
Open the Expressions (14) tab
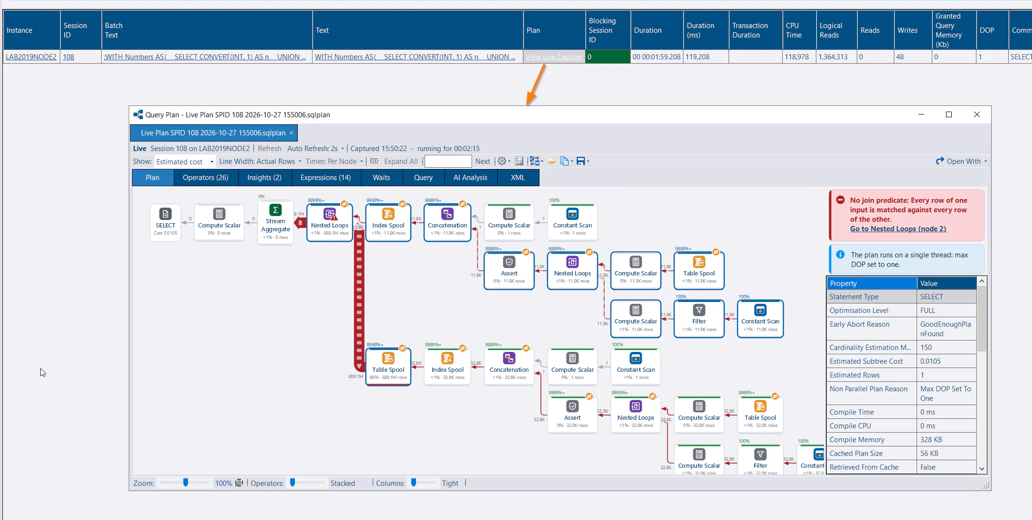tap(326, 178)
